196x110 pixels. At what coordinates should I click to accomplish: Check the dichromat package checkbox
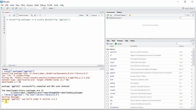107,66
